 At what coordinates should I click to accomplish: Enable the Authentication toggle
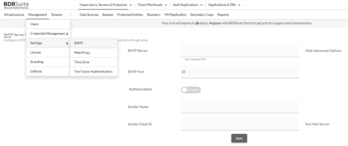click(191, 90)
